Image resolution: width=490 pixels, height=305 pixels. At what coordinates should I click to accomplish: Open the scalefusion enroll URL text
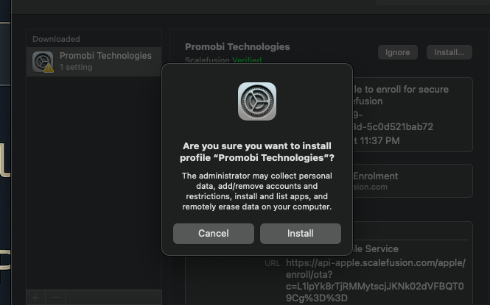(375, 280)
